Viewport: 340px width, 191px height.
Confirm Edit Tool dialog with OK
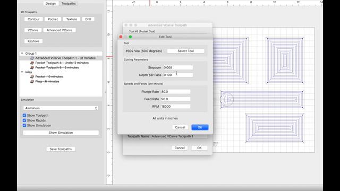(200, 127)
